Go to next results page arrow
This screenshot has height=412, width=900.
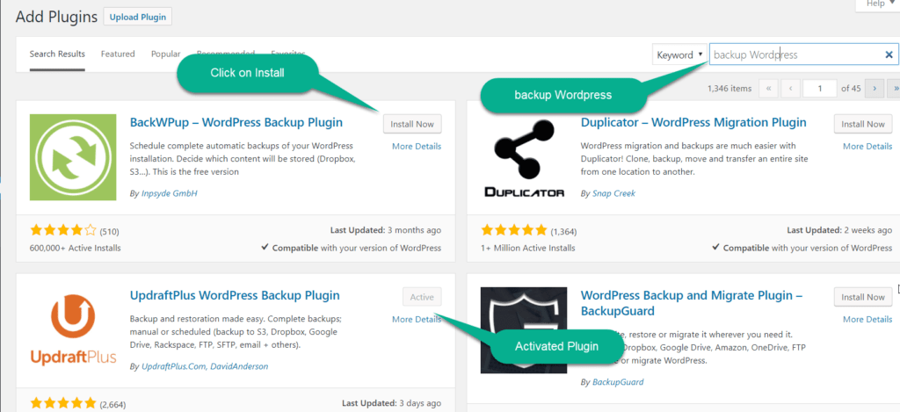[x=875, y=89]
